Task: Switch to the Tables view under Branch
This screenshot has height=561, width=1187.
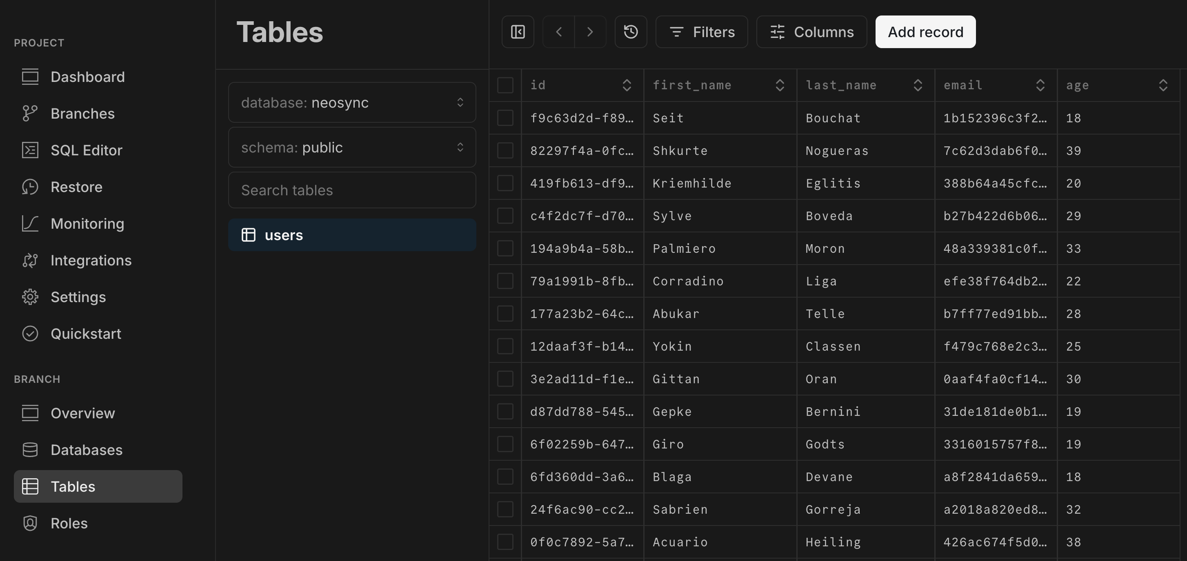Action: click(x=73, y=486)
